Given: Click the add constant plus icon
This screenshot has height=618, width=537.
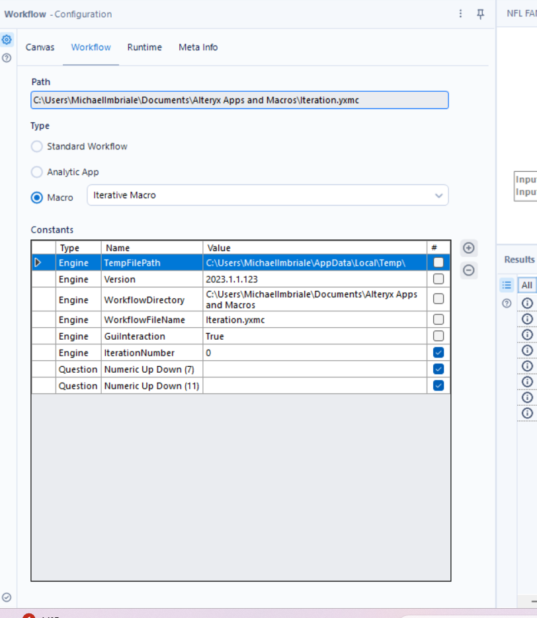Looking at the screenshot, I should click(x=469, y=248).
